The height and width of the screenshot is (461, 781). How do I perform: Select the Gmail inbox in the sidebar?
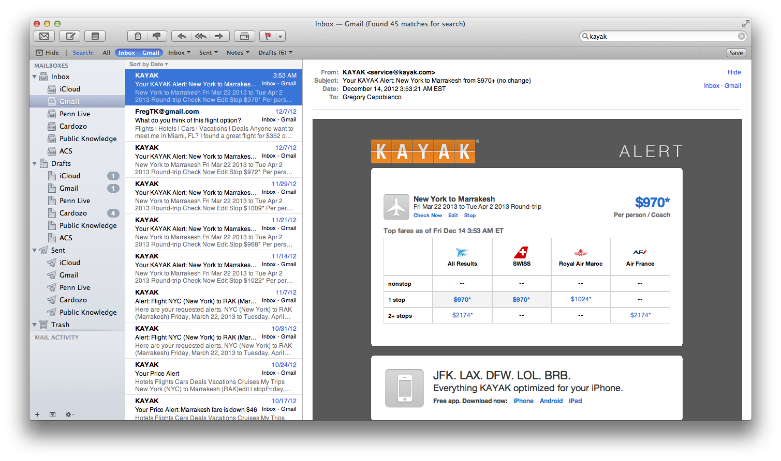coord(77,101)
